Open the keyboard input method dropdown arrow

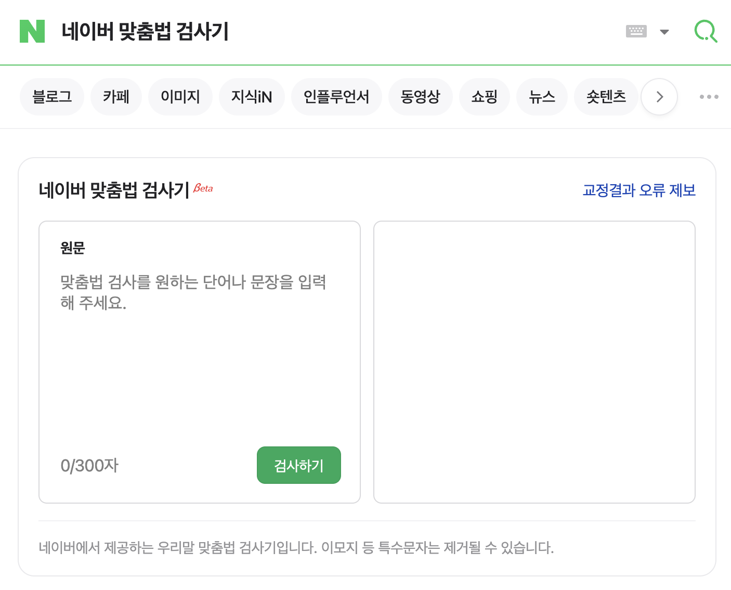pyautogui.click(x=664, y=32)
